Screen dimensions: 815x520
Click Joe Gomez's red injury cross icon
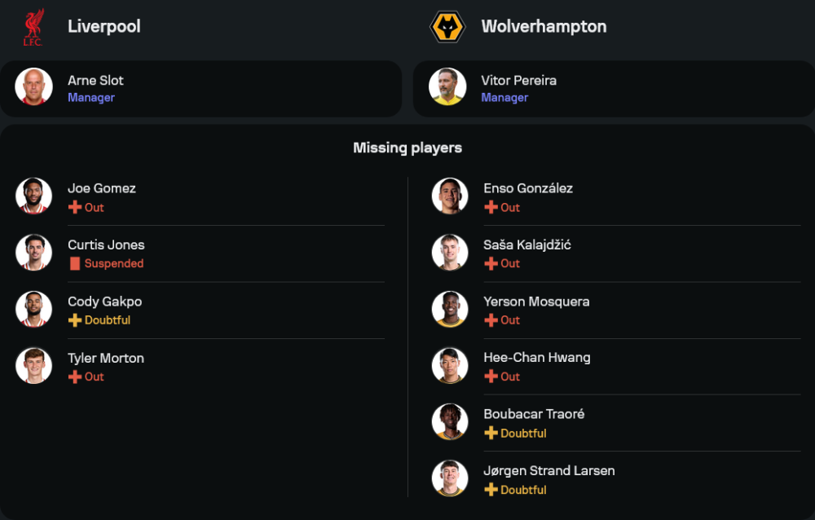click(75, 208)
